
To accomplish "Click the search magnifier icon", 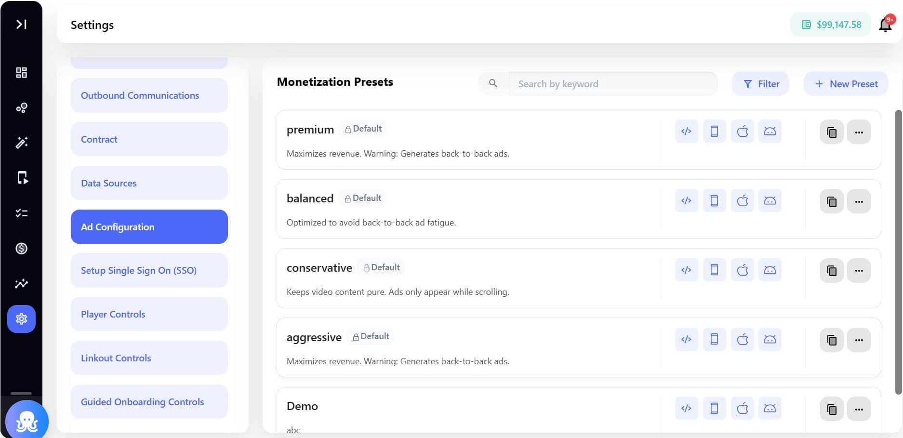I will 493,83.
